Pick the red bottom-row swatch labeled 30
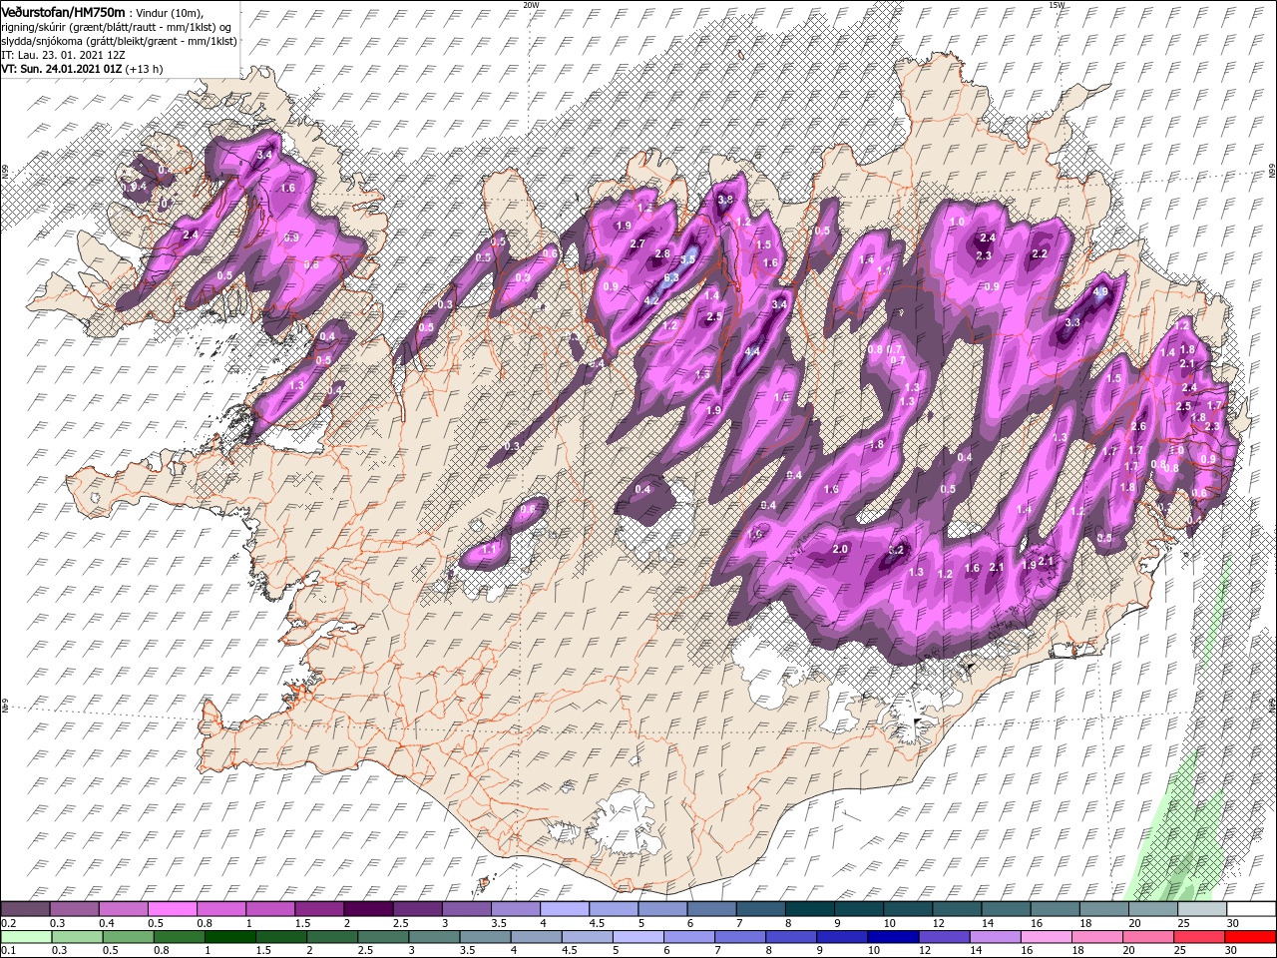The width and height of the screenshot is (1277, 958). [x=1251, y=937]
